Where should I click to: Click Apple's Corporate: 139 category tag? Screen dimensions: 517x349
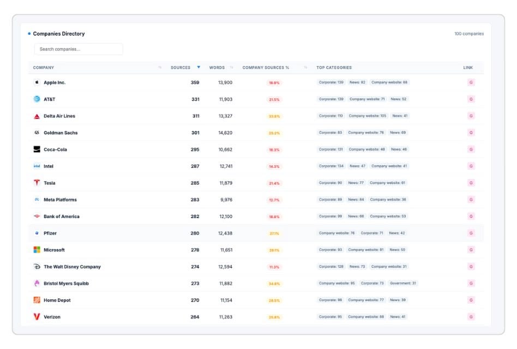(x=331, y=82)
